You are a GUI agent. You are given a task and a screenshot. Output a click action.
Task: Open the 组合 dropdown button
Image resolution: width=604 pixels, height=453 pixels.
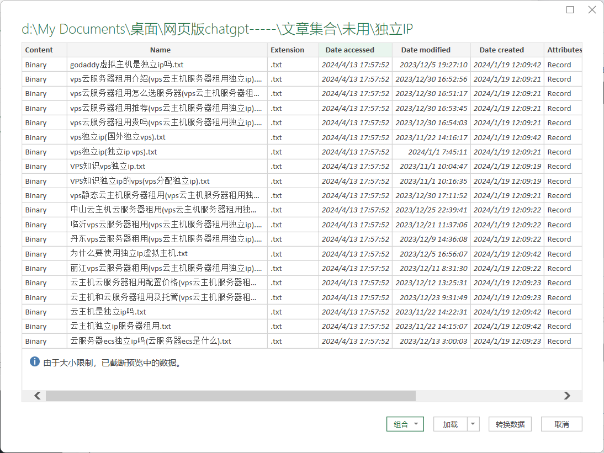point(406,424)
